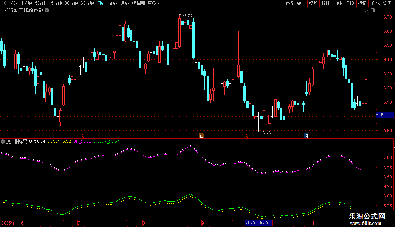
Task: Switch to the 分时 intraday view
Action: 14,3
